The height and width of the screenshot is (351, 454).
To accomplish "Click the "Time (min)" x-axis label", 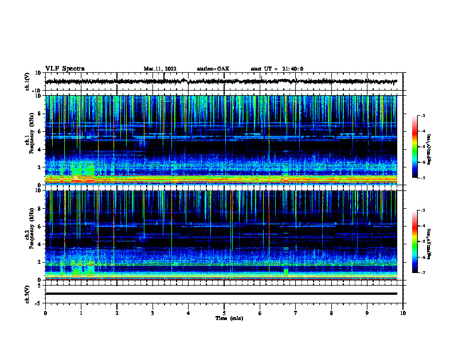I will click(229, 318).
